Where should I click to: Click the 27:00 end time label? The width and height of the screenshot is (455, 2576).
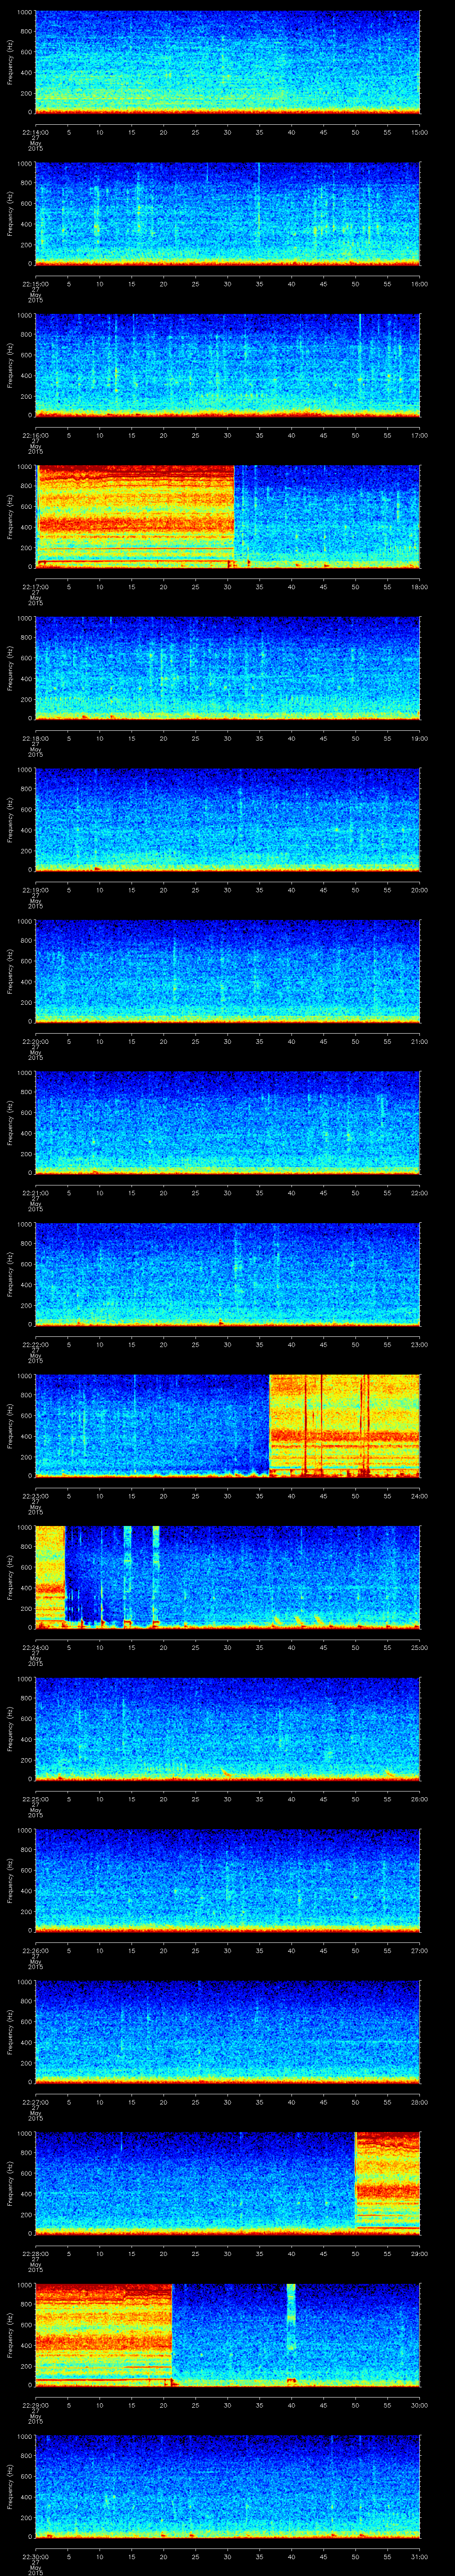(x=419, y=1950)
